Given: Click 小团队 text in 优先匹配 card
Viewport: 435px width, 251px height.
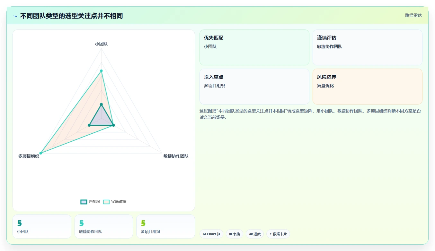Looking at the screenshot, I should (210, 46).
